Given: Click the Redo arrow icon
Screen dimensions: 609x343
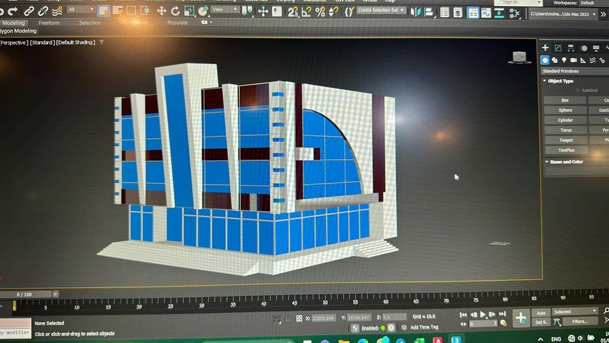Looking at the screenshot, I should [x=13, y=11].
